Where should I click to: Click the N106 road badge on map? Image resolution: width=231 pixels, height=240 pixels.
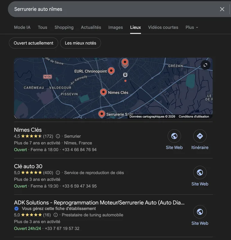tap(47, 77)
